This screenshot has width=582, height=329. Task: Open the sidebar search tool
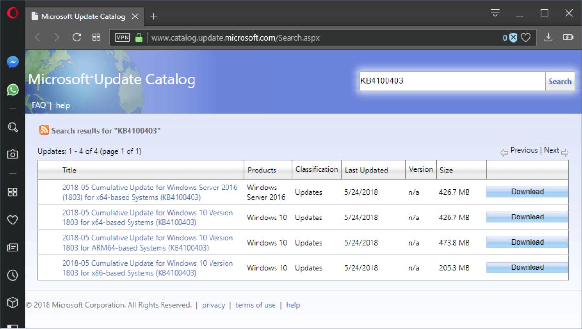(13, 127)
